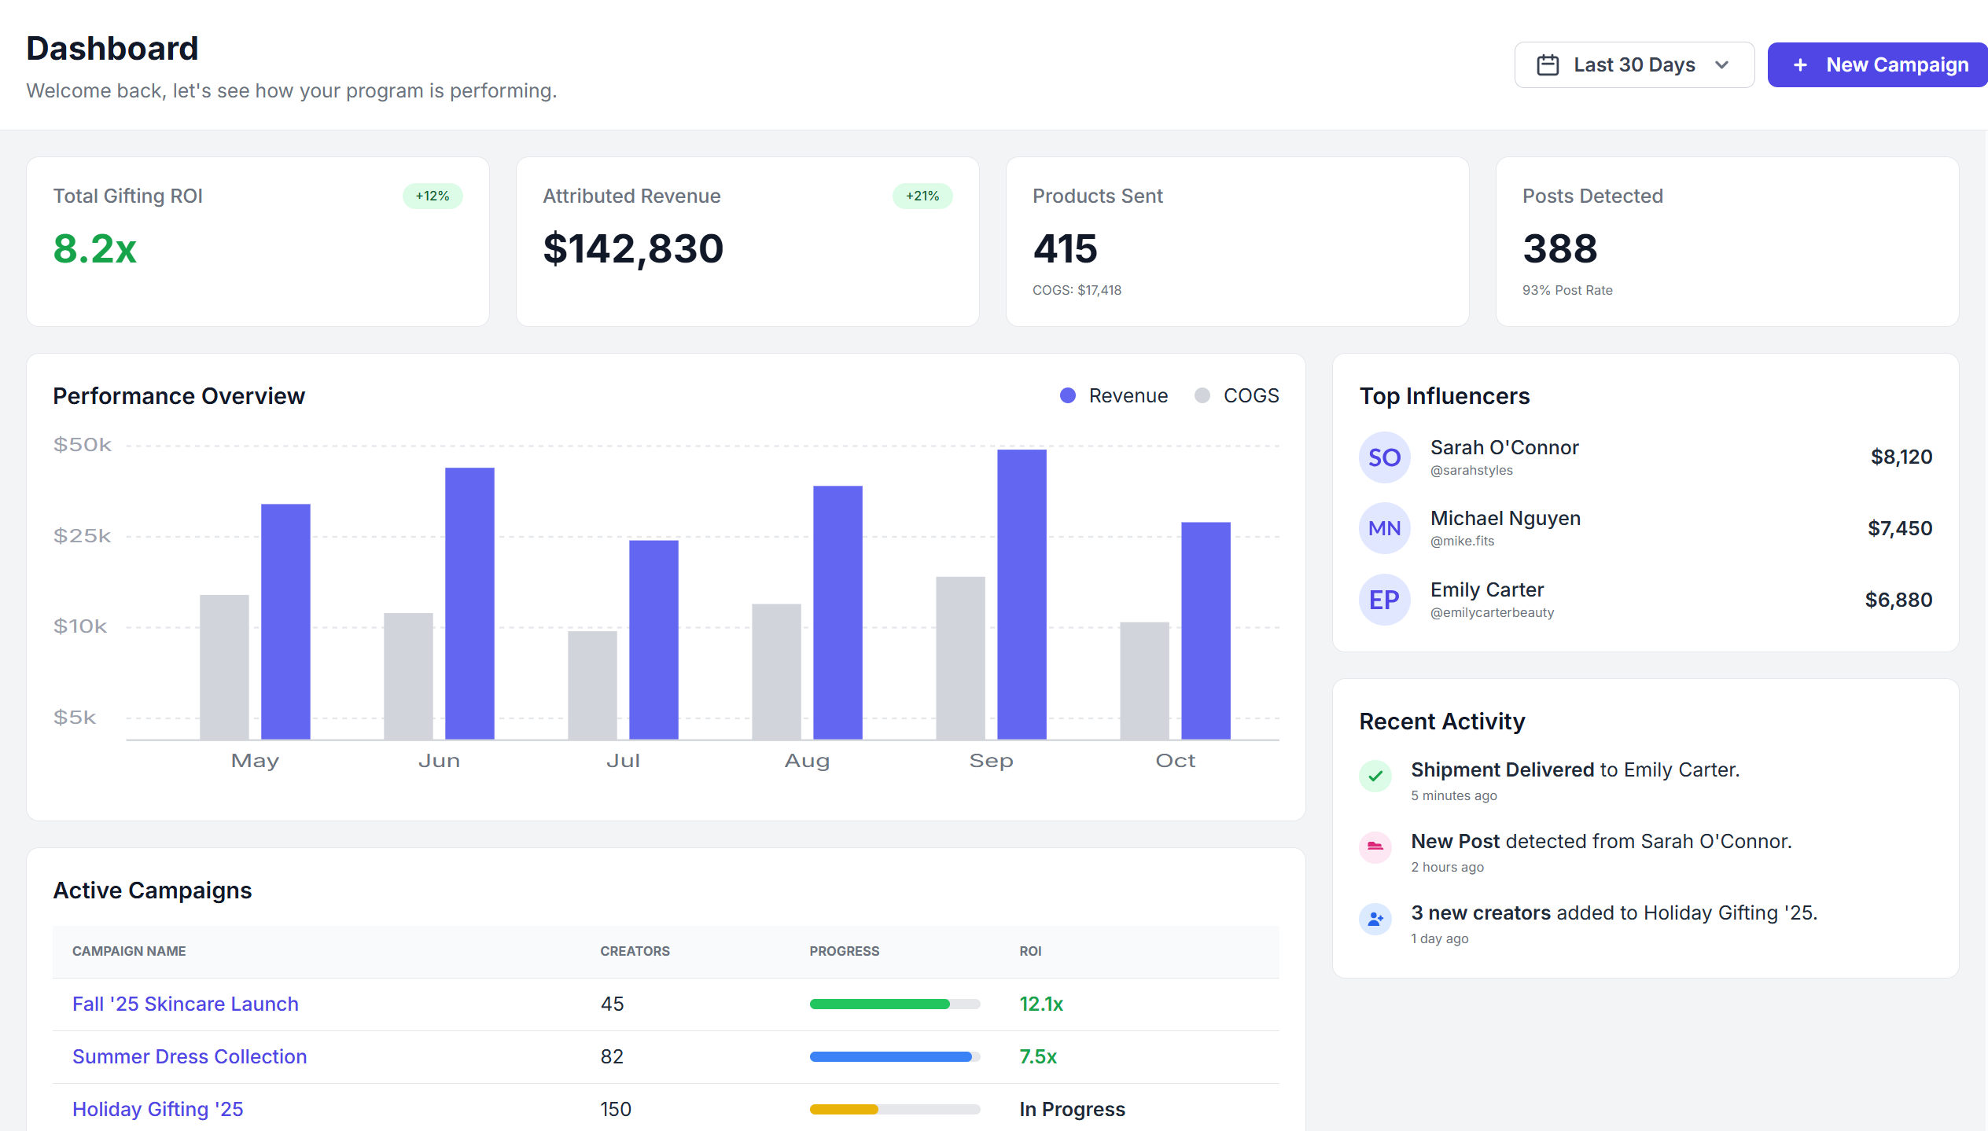Click Sarah O'Connor's SO avatar
Screen dimensions: 1988x1131
point(1384,457)
